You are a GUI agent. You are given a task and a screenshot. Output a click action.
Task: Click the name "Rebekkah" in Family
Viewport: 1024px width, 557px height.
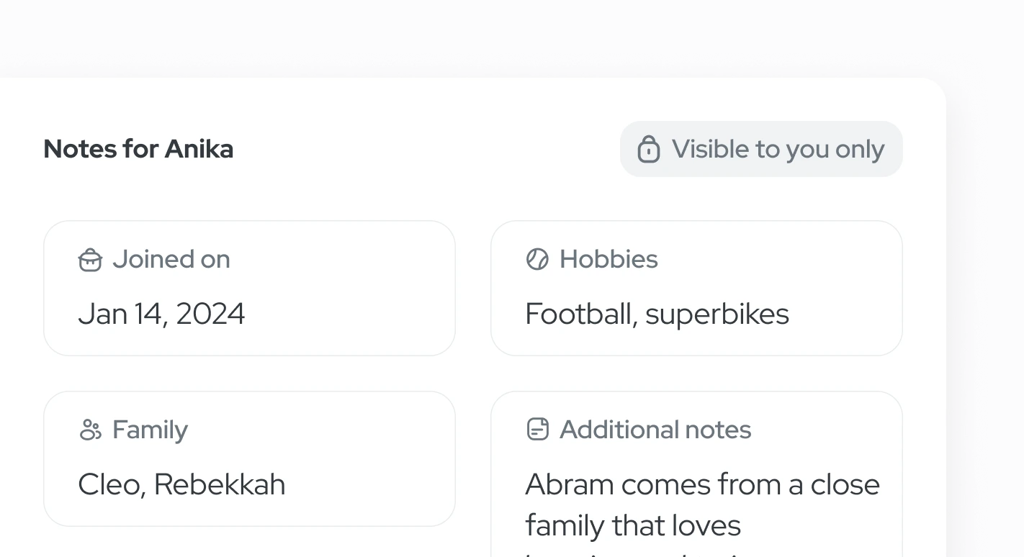[x=220, y=484]
